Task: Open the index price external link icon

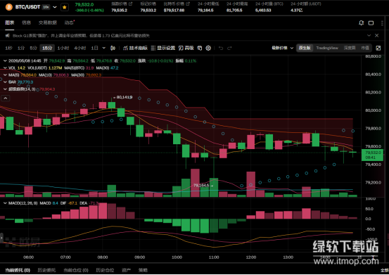Action: tap(131, 4)
